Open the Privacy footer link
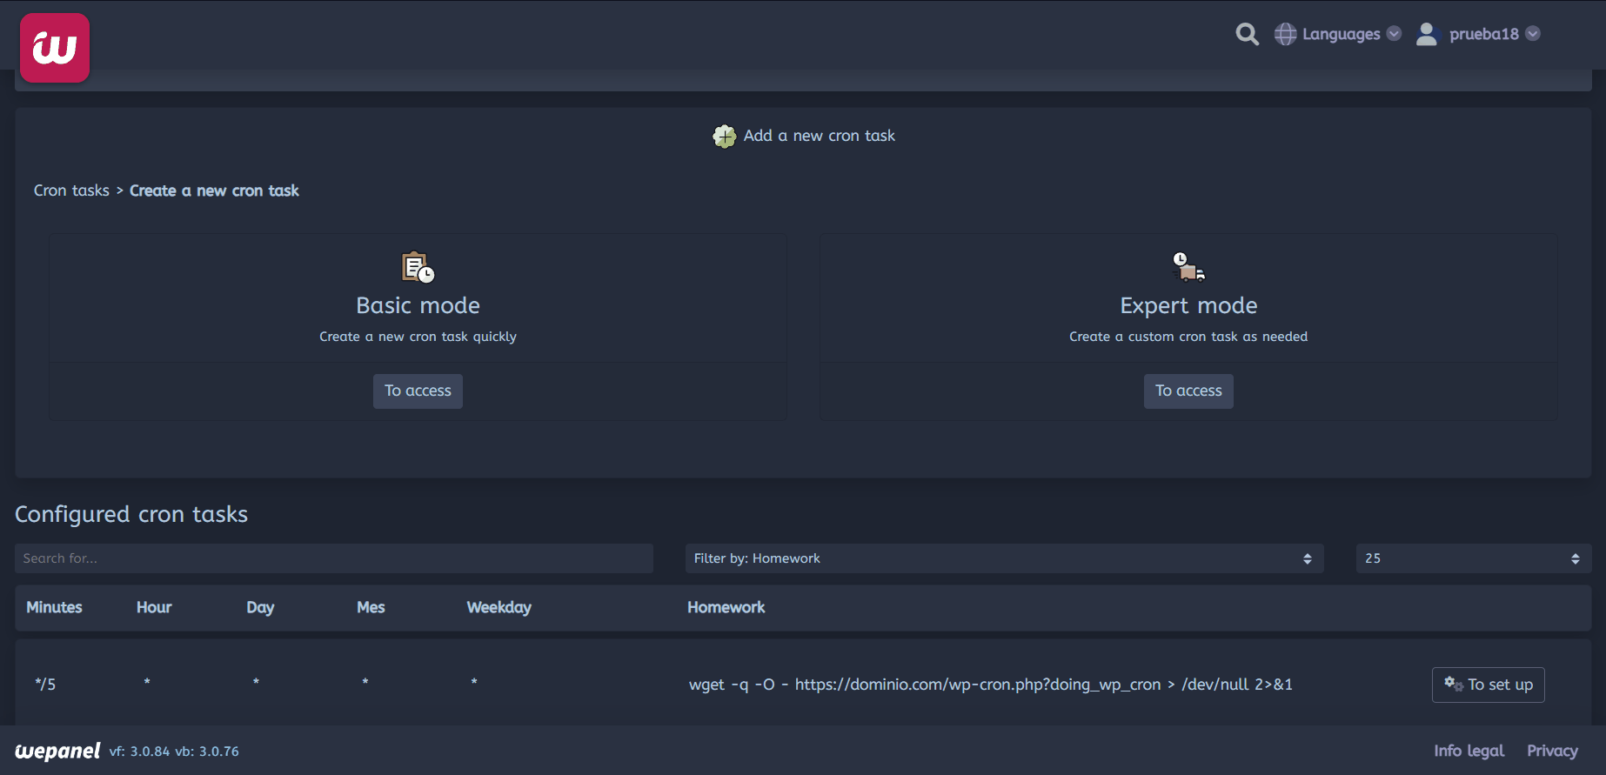The width and height of the screenshot is (1606, 775). point(1552,751)
